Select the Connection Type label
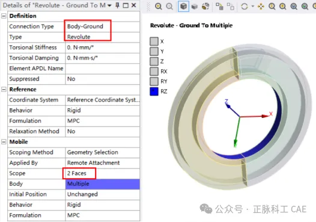 [31, 26]
